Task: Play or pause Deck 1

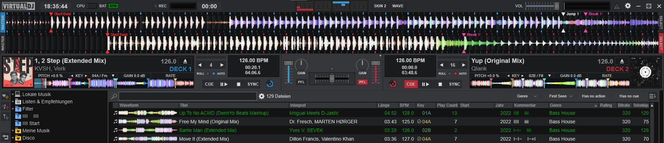Action: pos(224,84)
